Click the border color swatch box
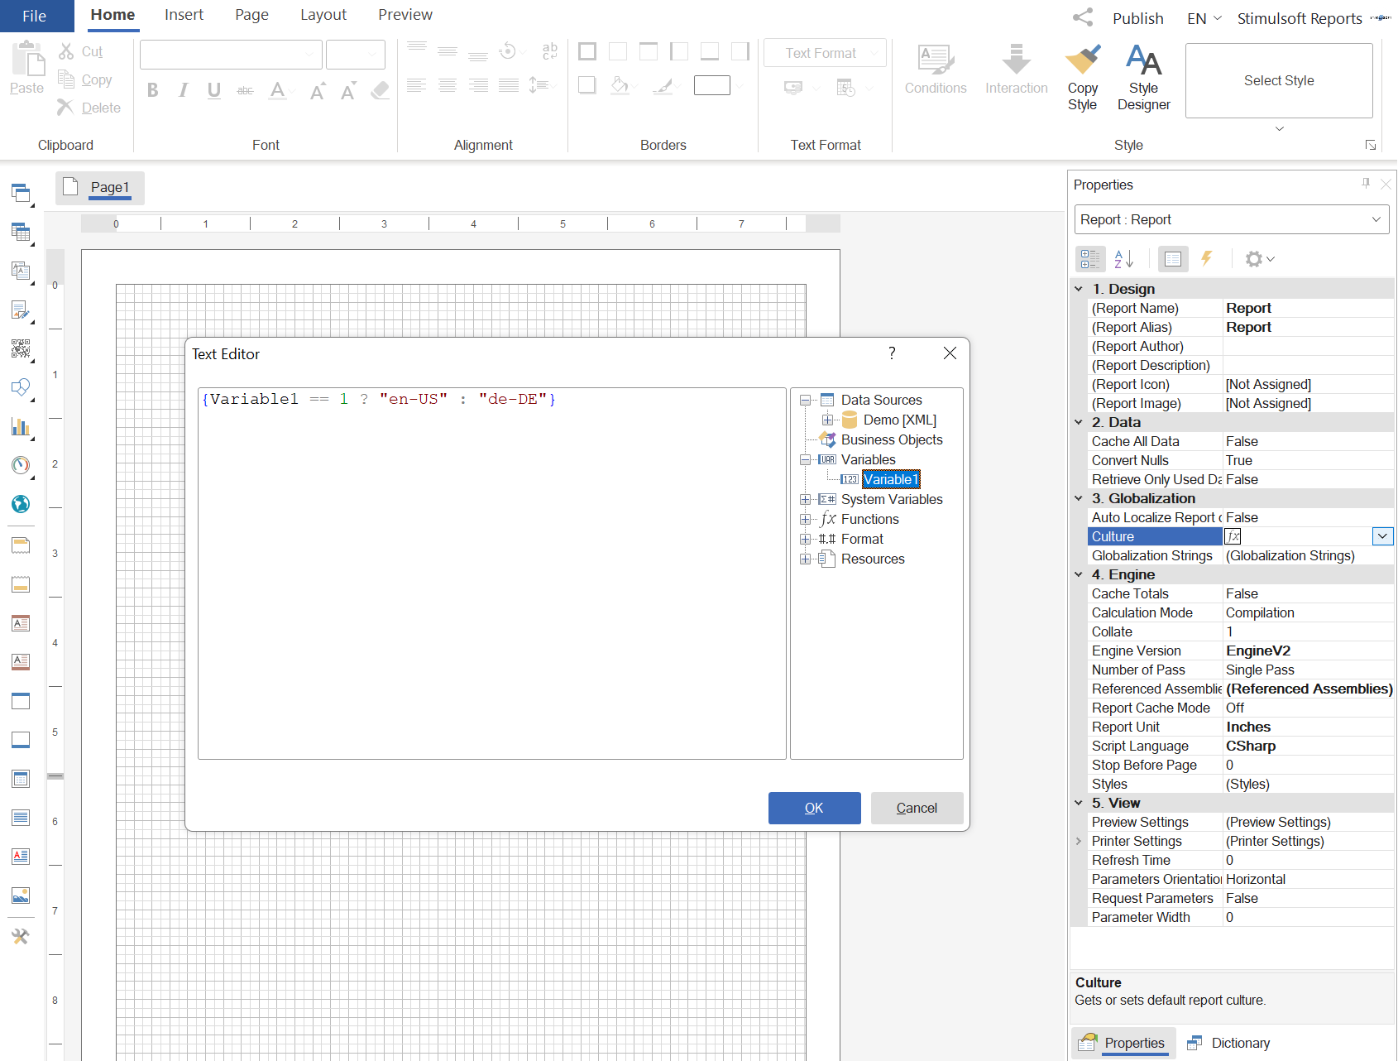The height and width of the screenshot is (1061, 1398). (x=711, y=85)
